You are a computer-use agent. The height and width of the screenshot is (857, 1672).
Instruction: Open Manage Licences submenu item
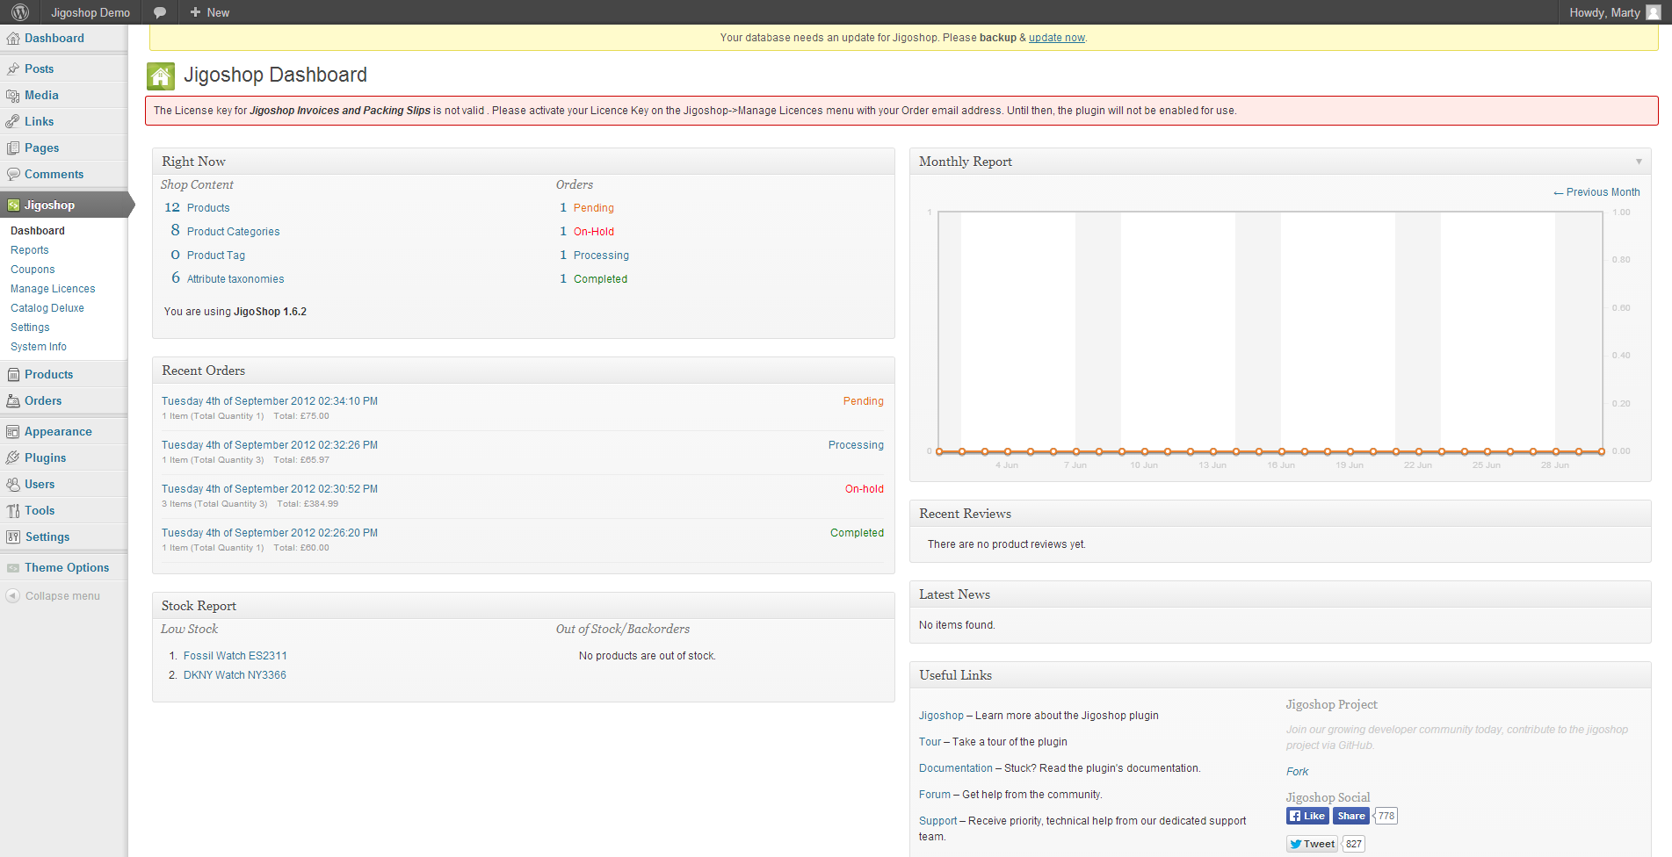click(53, 289)
